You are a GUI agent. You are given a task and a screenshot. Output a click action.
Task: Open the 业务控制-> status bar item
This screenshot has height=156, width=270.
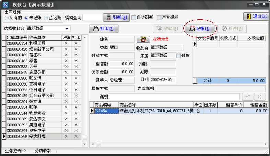click(x=15, y=151)
